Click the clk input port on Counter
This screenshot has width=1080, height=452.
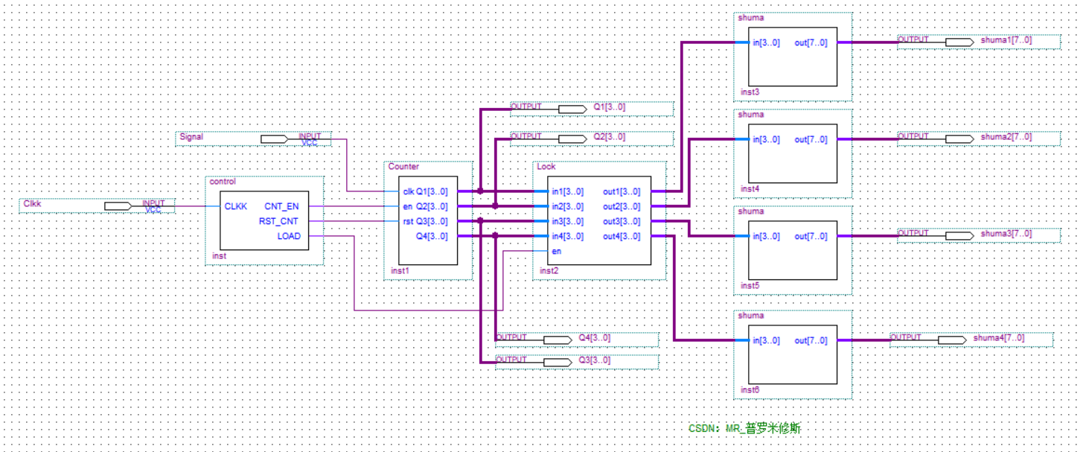[406, 191]
